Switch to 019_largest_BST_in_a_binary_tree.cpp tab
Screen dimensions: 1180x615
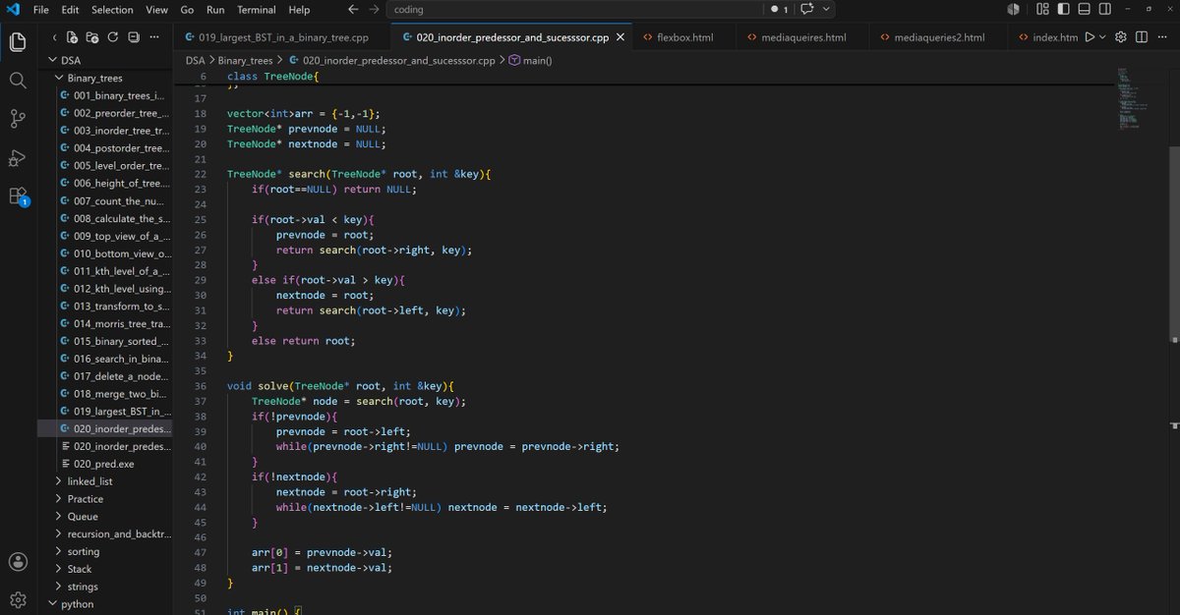pyautogui.click(x=282, y=37)
